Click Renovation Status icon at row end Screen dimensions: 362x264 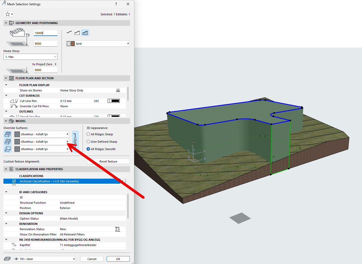118,229
